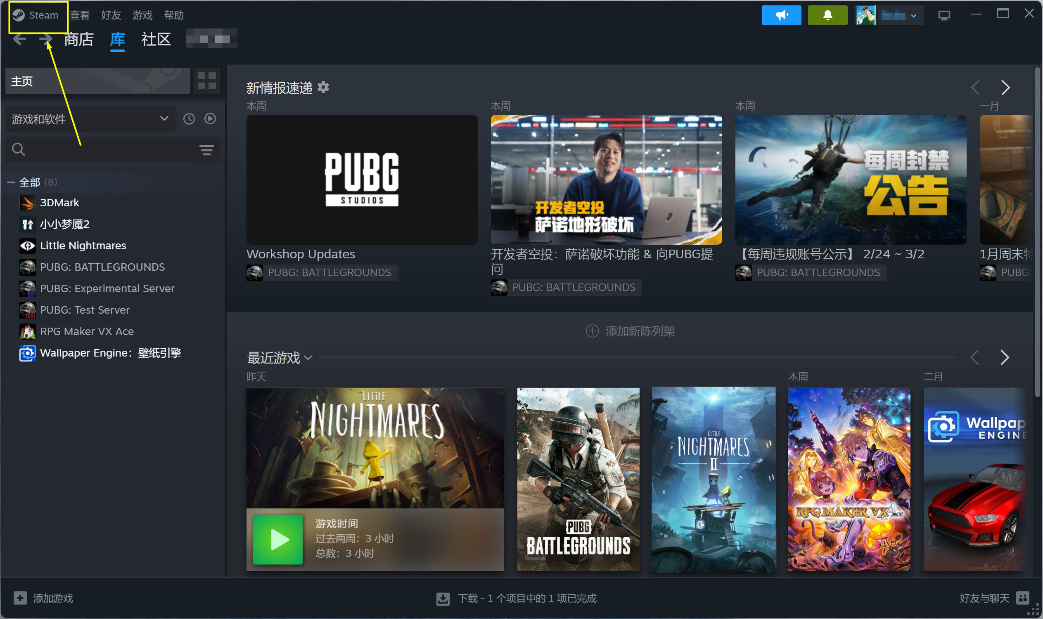Open the Workshop Updates news thumbnail

click(362, 180)
